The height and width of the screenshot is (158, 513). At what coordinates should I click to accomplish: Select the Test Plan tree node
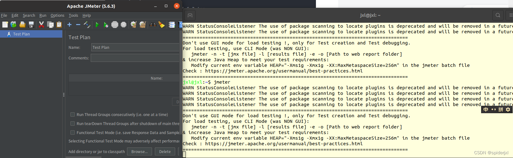pyautogui.click(x=31, y=34)
